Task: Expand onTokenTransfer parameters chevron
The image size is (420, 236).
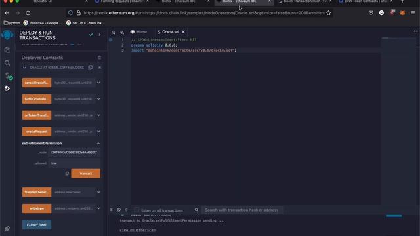Action: pos(98,115)
